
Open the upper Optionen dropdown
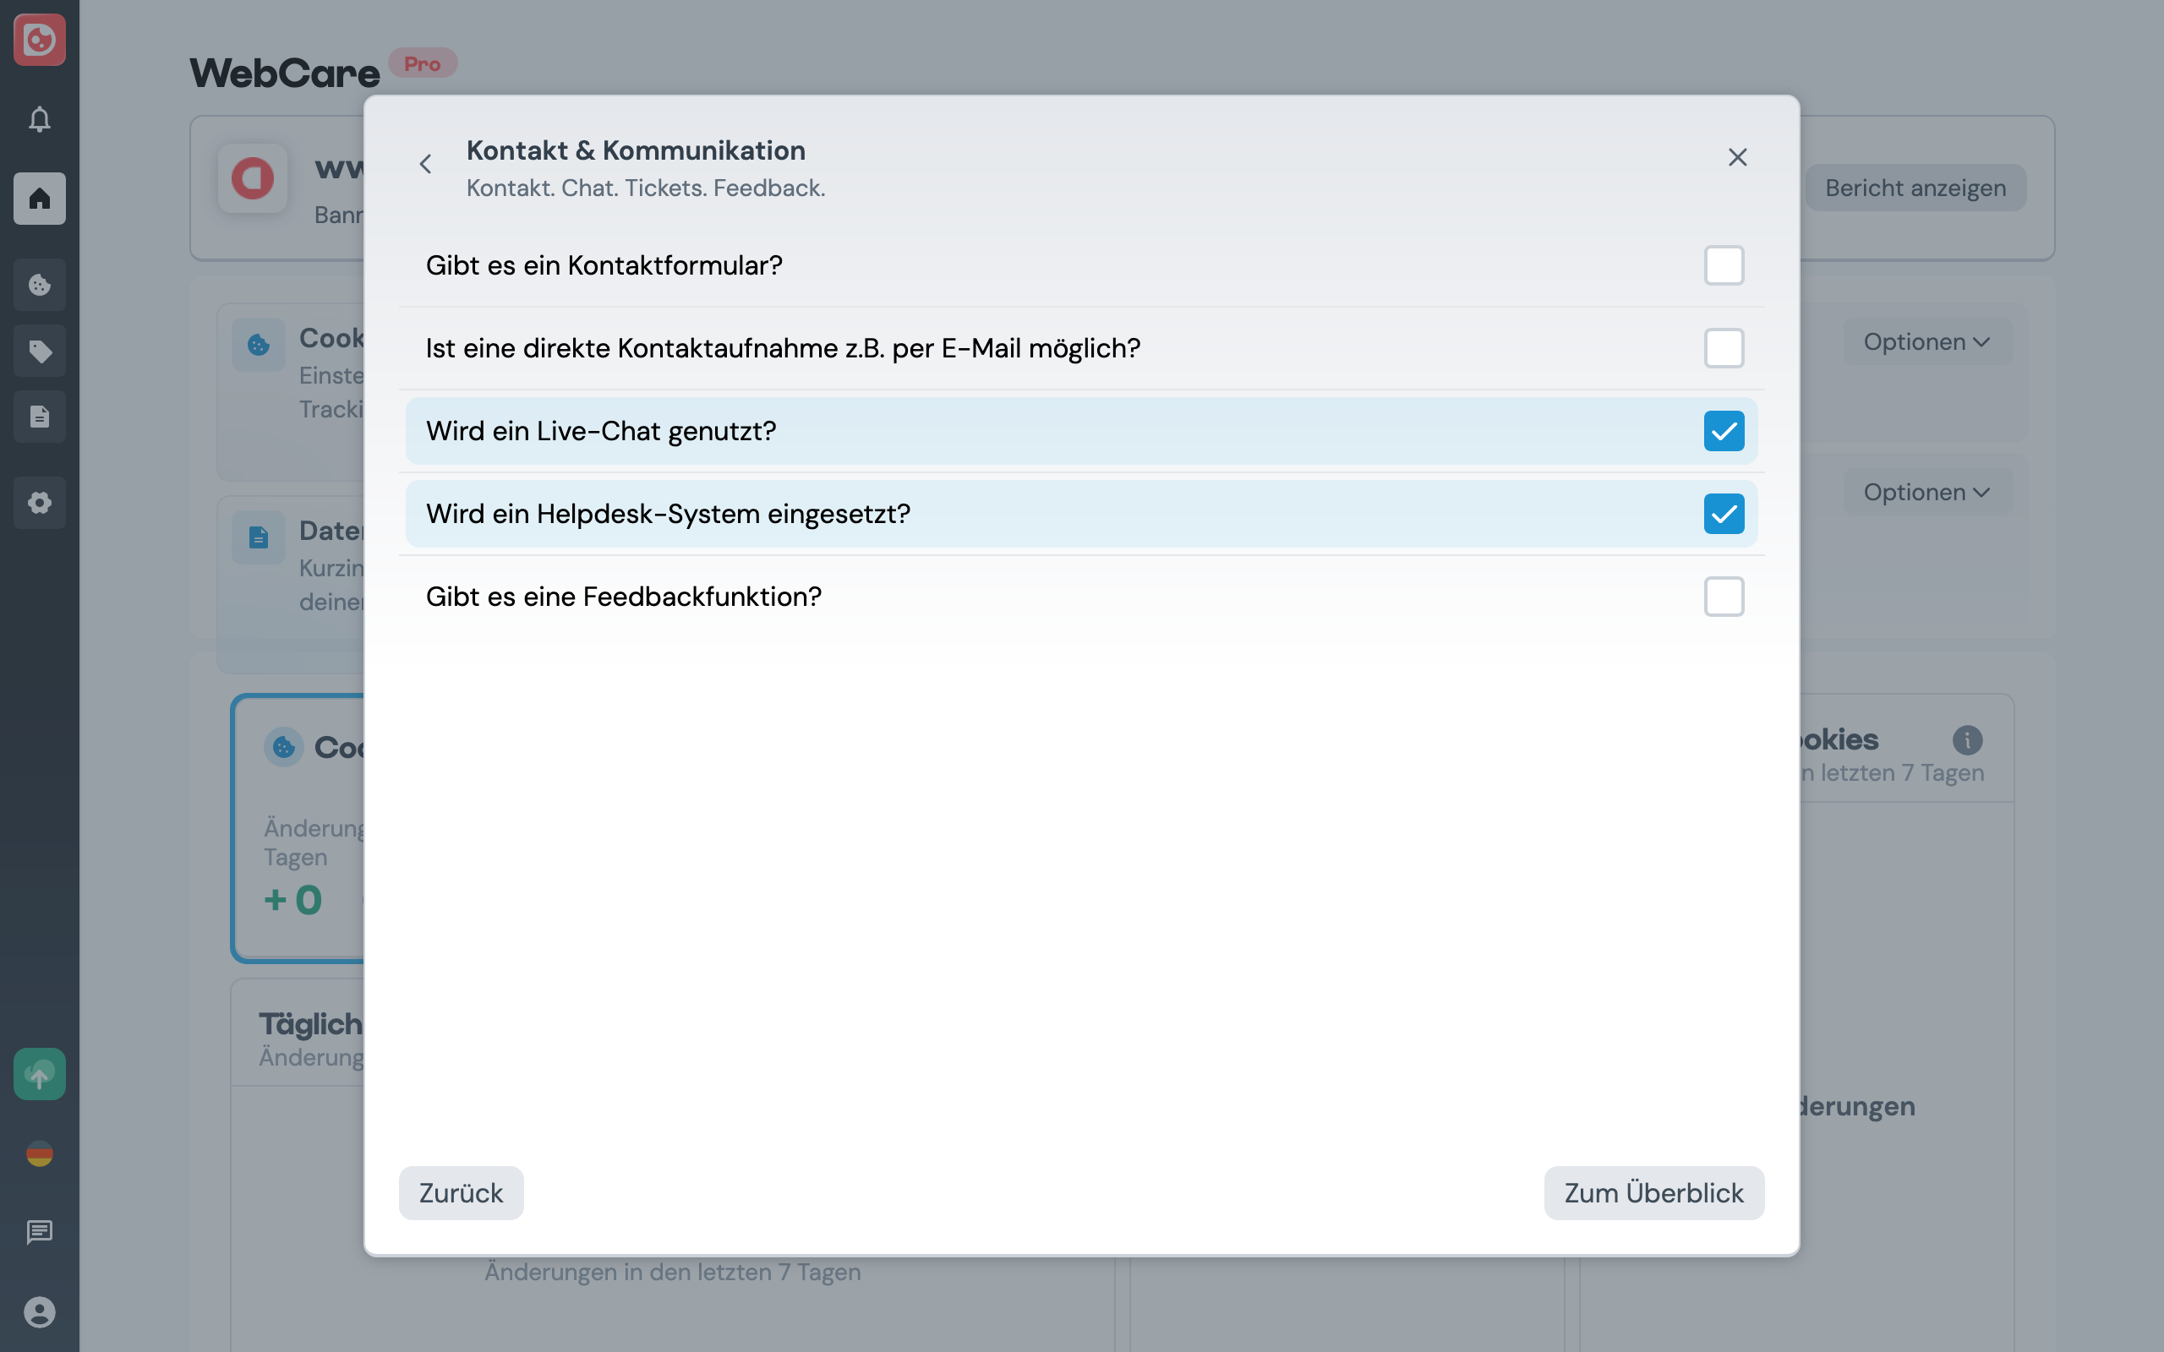(1928, 341)
